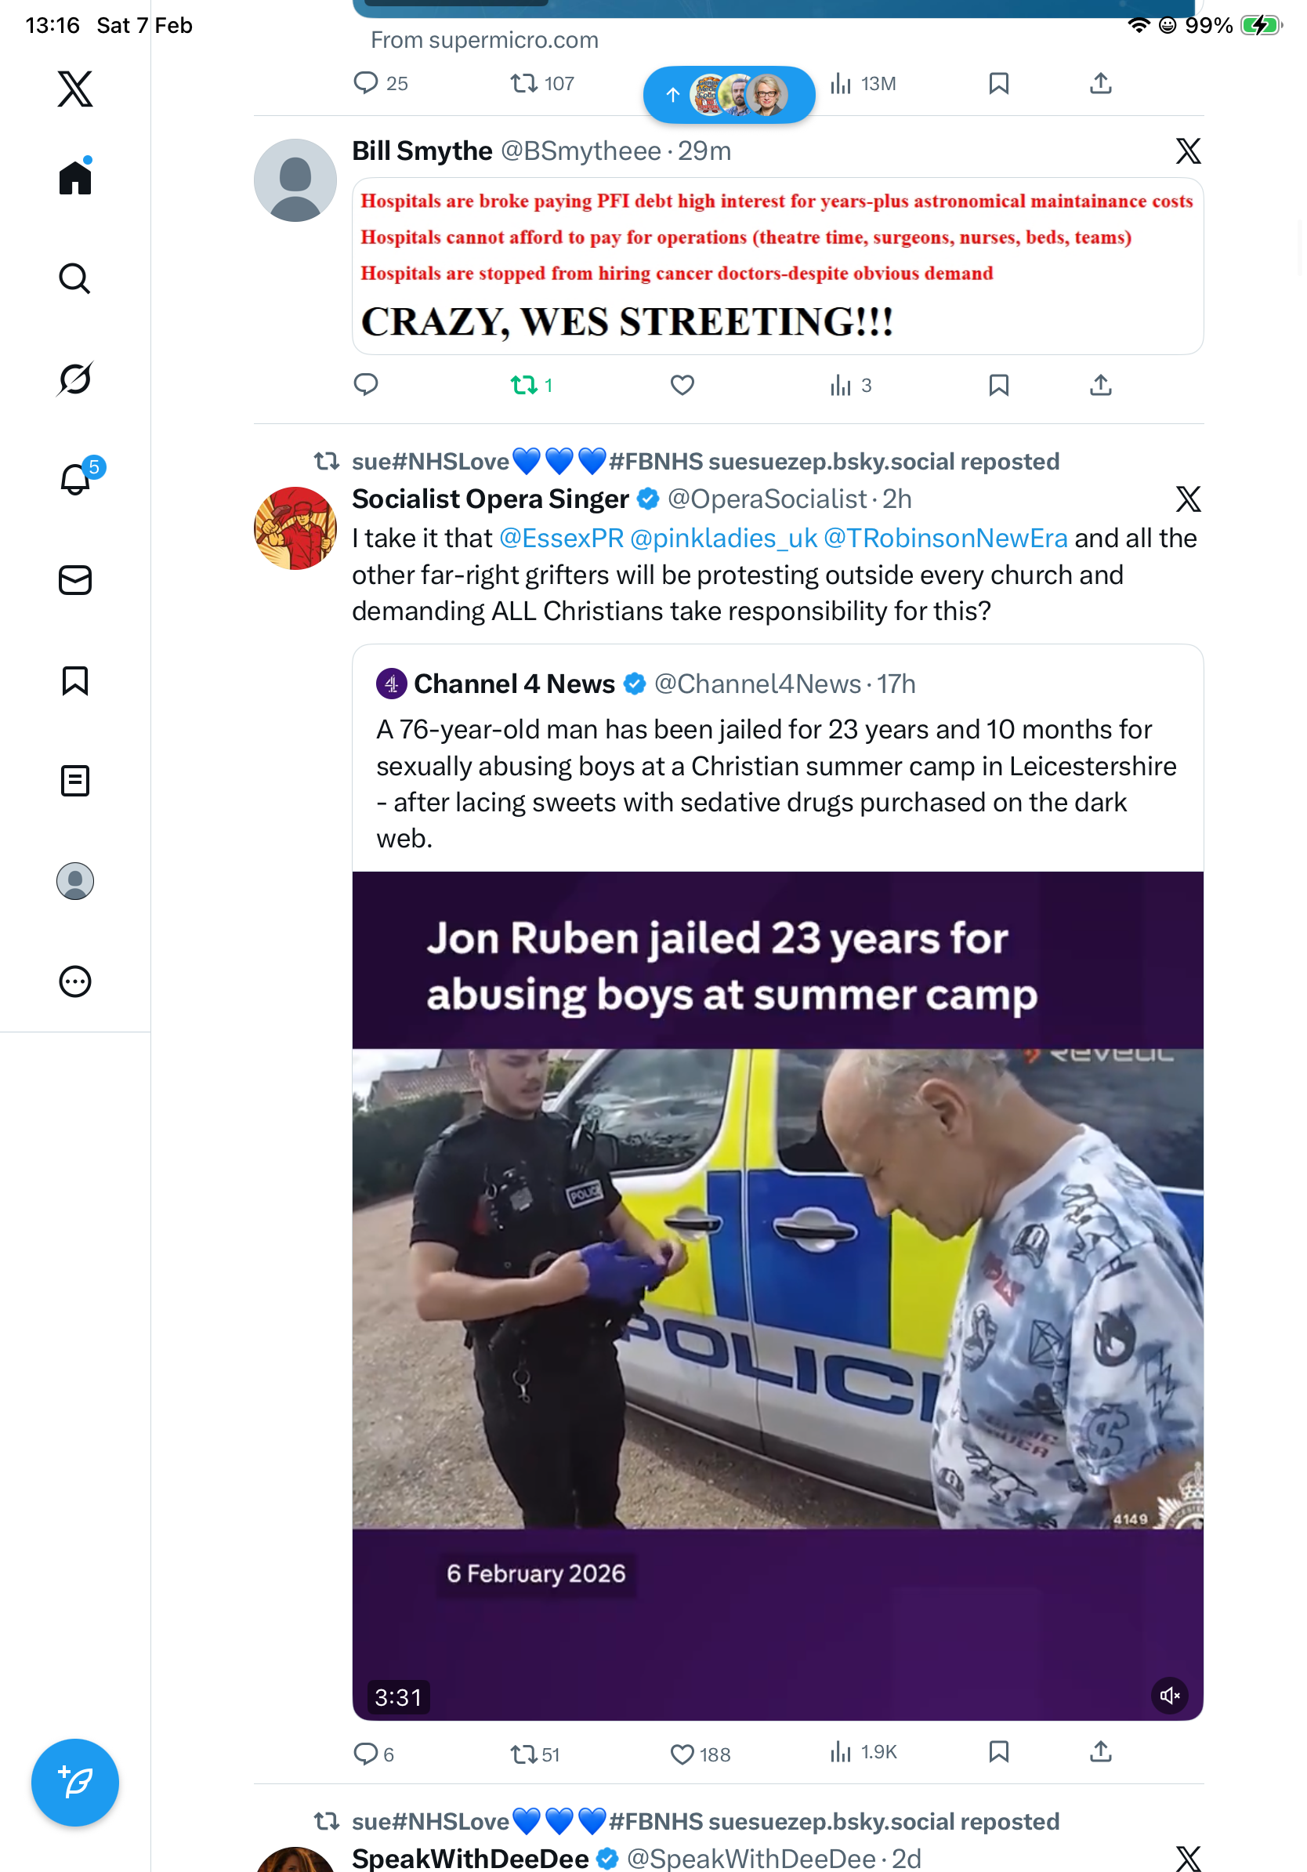Like Bill Smythe's post
The image size is (1307, 1872).
(x=682, y=385)
